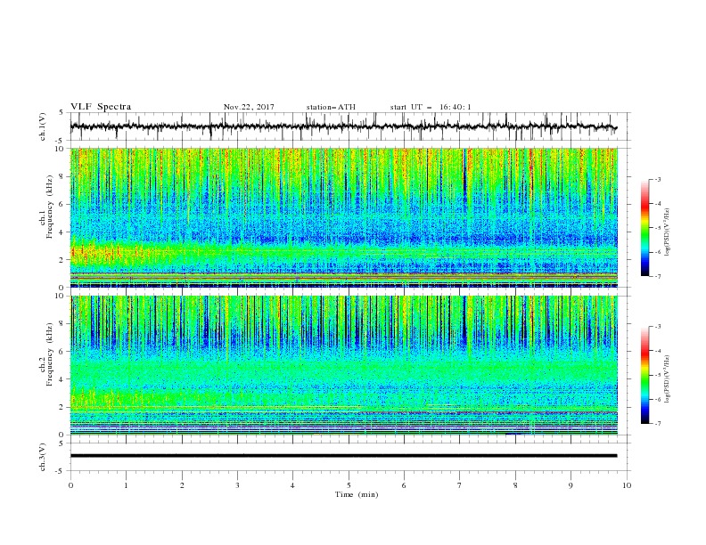Click the "ch.1(V)" waveform axis label
This screenshot has height=545, width=706.
point(43,126)
